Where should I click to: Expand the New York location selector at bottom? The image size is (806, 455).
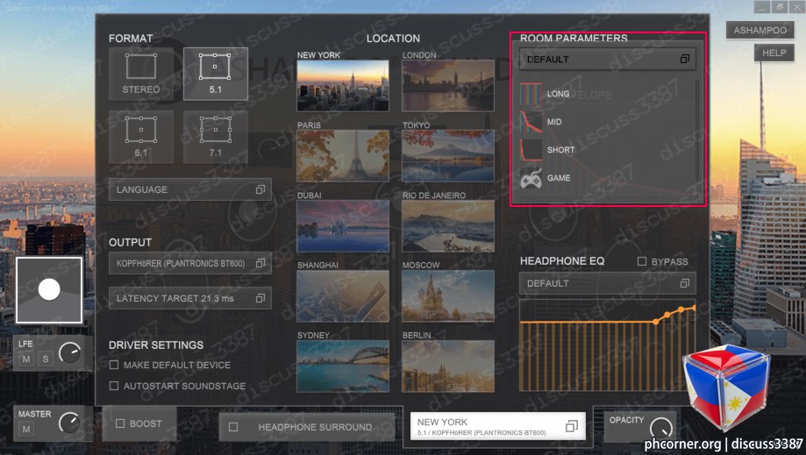497,426
